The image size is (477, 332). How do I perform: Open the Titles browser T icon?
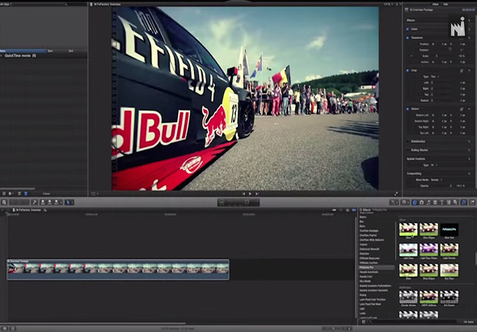pos(441,203)
